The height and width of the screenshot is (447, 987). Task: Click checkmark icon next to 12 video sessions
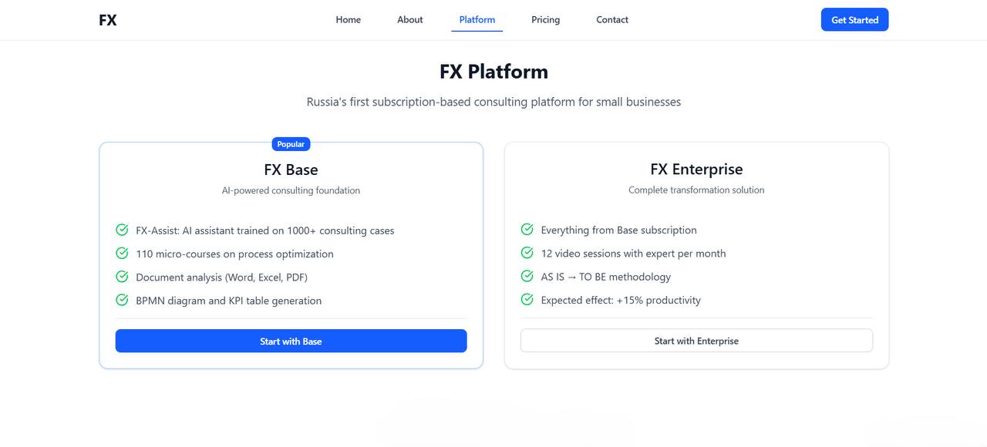coord(527,253)
